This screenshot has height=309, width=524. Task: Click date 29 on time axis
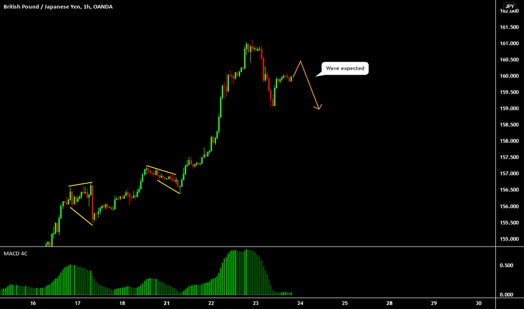(x=434, y=303)
